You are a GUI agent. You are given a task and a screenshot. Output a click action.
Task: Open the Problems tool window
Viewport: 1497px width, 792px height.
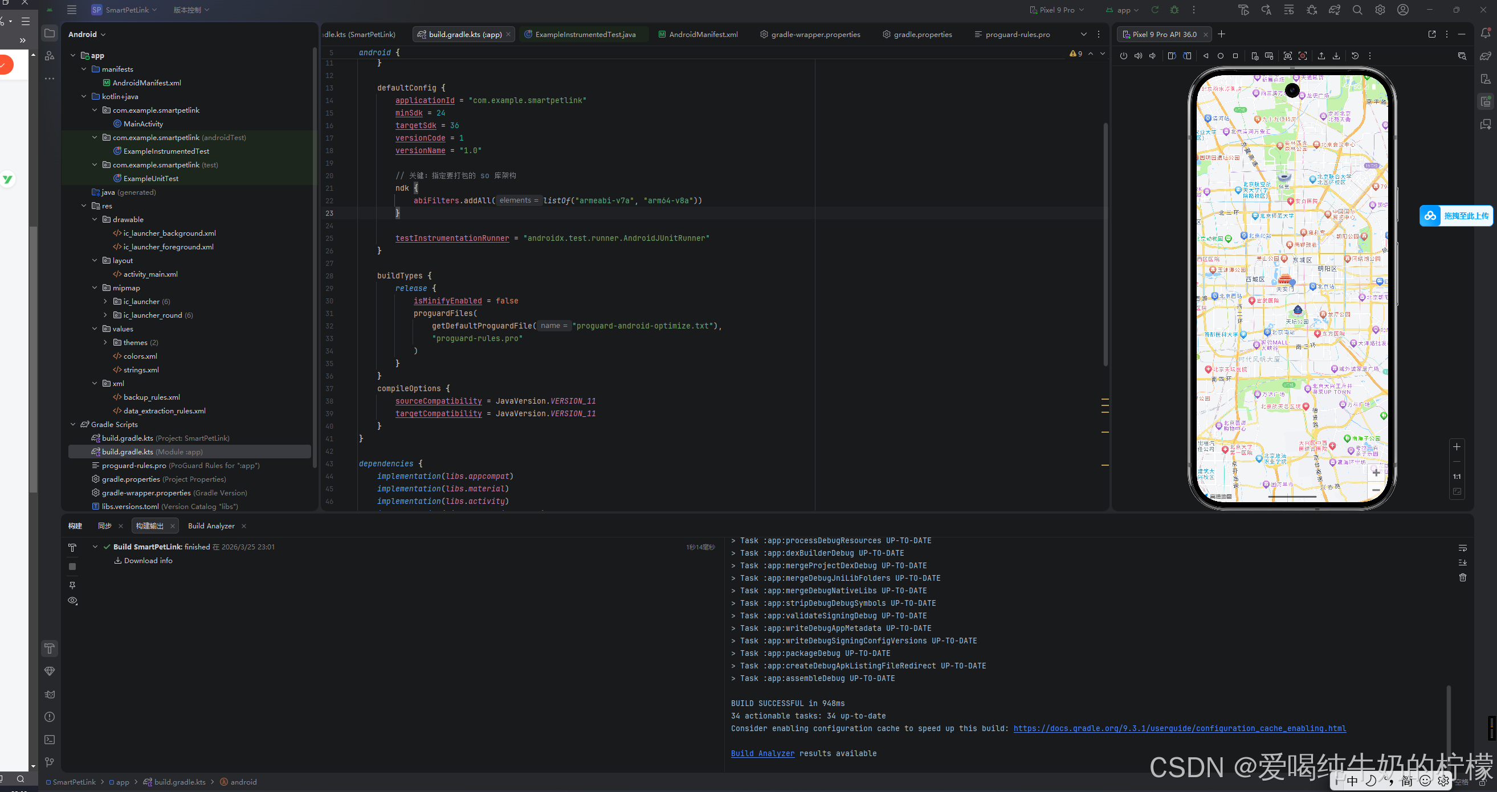point(50,717)
